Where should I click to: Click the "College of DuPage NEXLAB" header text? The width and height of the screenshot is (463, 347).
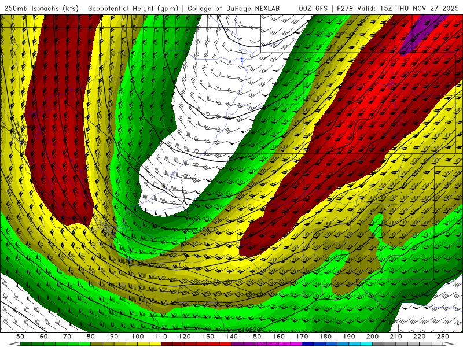pyautogui.click(x=234, y=8)
